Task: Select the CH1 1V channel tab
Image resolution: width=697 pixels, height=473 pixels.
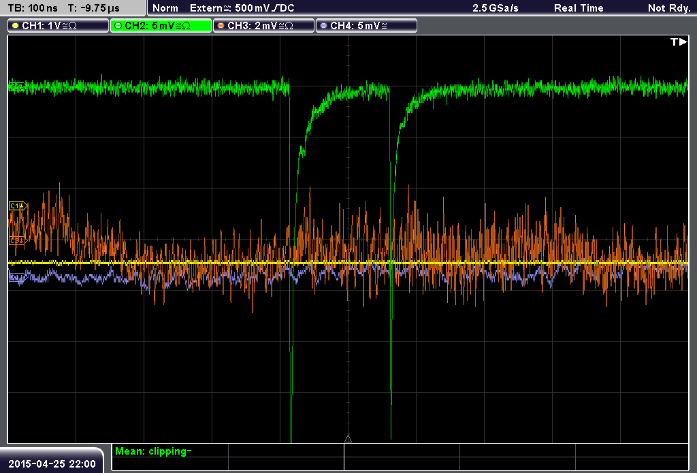Action: pos(59,26)
